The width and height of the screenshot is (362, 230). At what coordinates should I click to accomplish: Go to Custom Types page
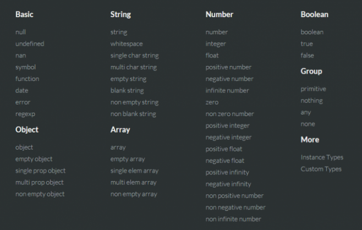321,169
